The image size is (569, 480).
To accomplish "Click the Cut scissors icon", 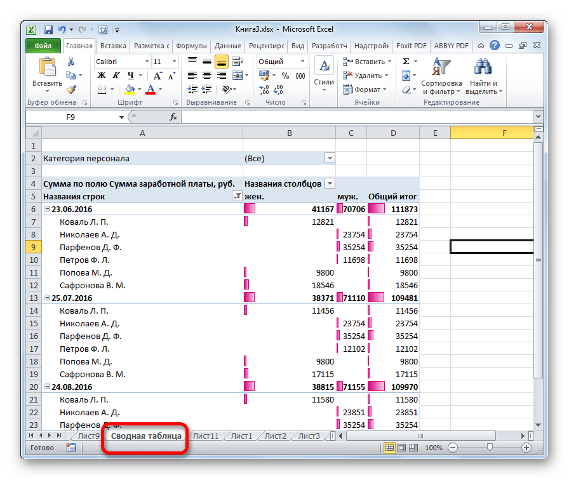I will [x=71, y=62].
